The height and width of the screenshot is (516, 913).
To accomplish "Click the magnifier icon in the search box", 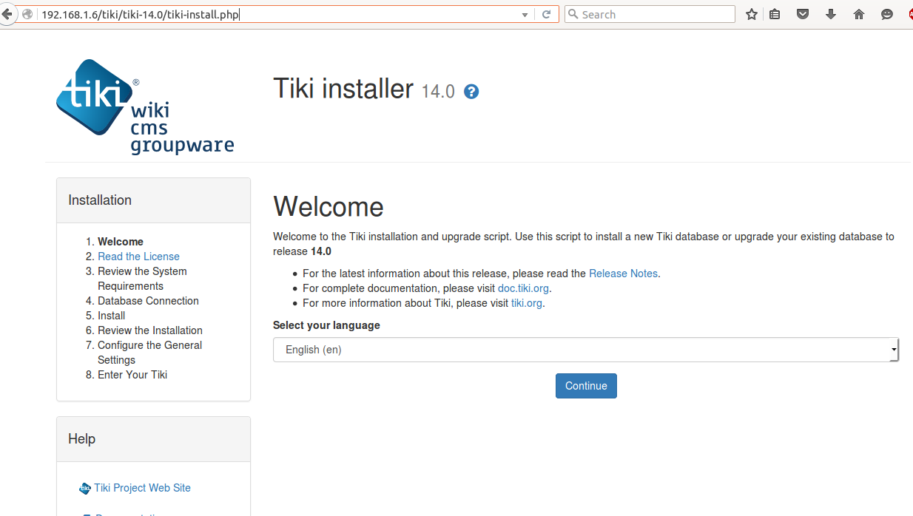I will pyautogui.click(x=573, y=14).
